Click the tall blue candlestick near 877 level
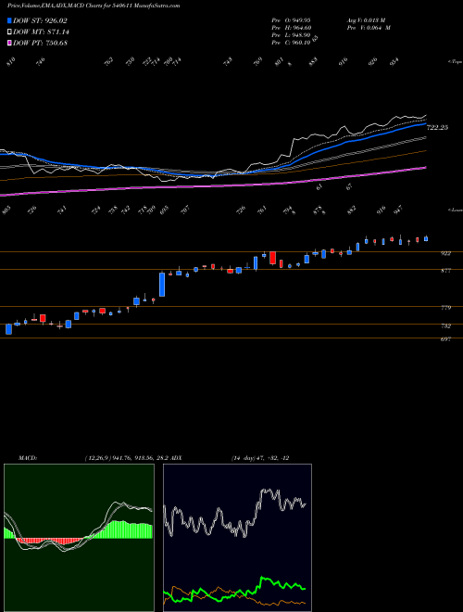463x612 pixels. 162,285
